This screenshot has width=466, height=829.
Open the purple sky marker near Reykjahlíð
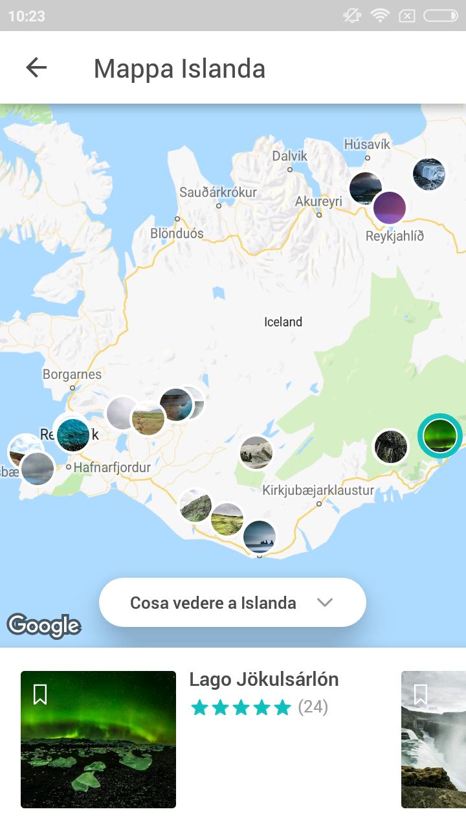point(390,208)
